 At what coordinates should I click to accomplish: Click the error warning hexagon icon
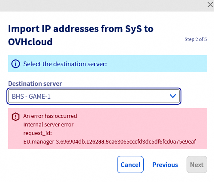tap(15, 117)
